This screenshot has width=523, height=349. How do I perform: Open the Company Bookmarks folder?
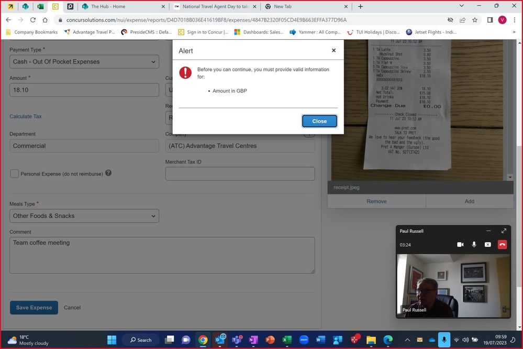click(32, 32)
